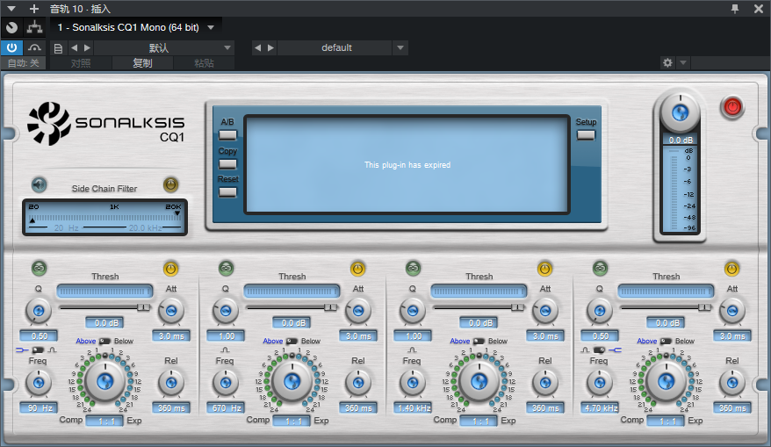
Task: Click band 1 Freq knob at 90 Hz
Action: (39, 383)
